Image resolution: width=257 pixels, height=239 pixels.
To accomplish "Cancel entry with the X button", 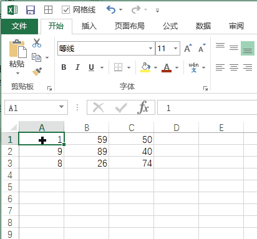I will point(98,107).
